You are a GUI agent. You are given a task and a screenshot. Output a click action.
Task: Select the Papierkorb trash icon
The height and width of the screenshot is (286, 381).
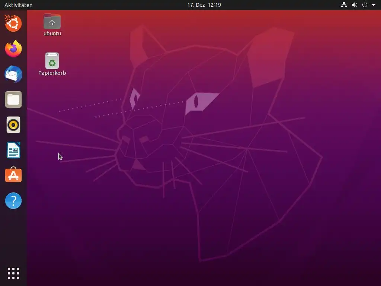pos(52,61)
